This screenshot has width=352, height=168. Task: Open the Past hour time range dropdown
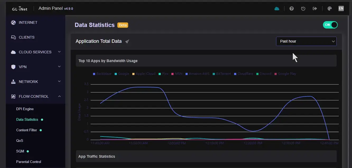(x=306, y=41)
